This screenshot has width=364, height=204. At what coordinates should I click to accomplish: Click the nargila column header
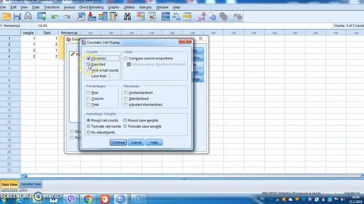(28, 33)
